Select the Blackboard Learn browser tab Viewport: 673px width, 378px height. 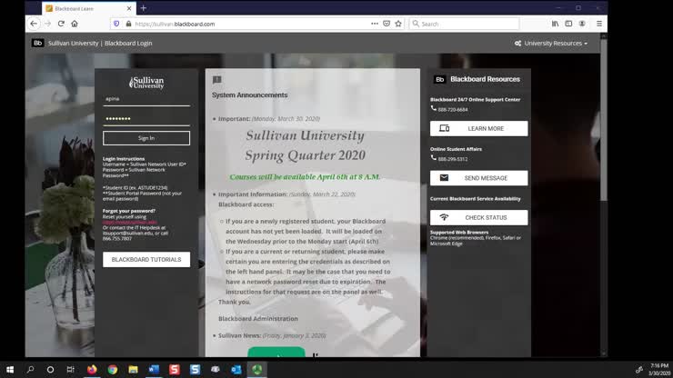[x=89, y=8]
